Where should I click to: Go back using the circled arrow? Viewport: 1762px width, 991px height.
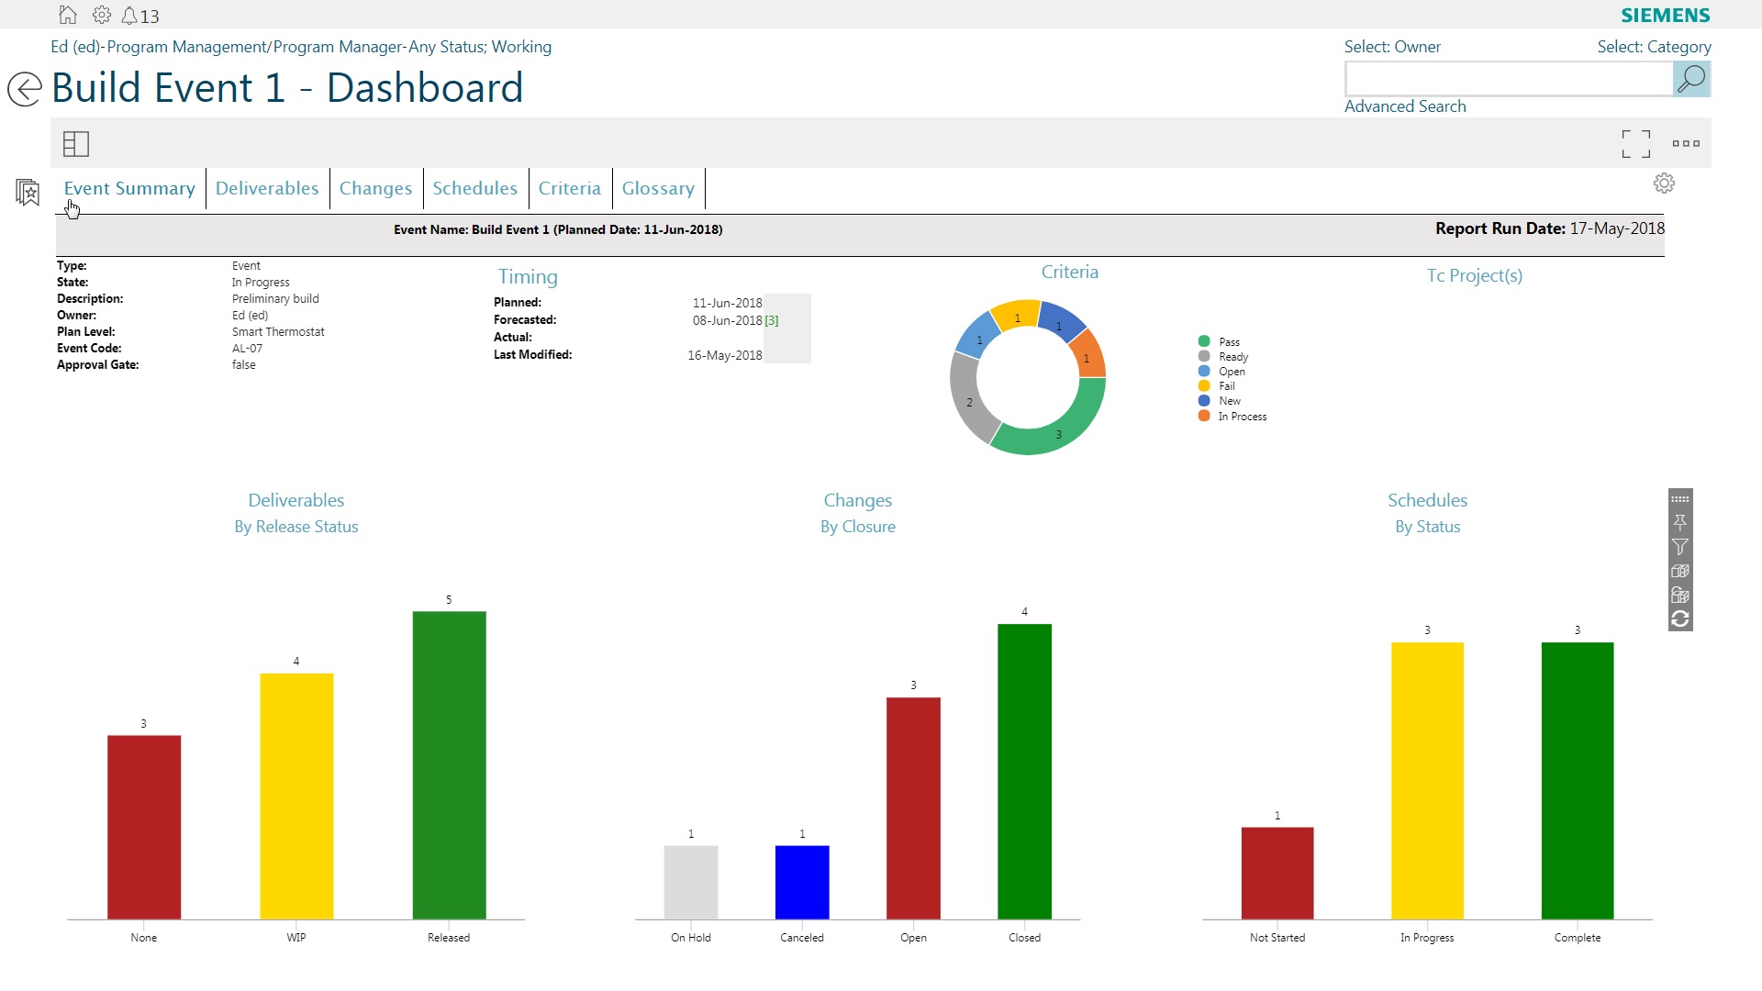pyautogui.click(x=25, y=89)
